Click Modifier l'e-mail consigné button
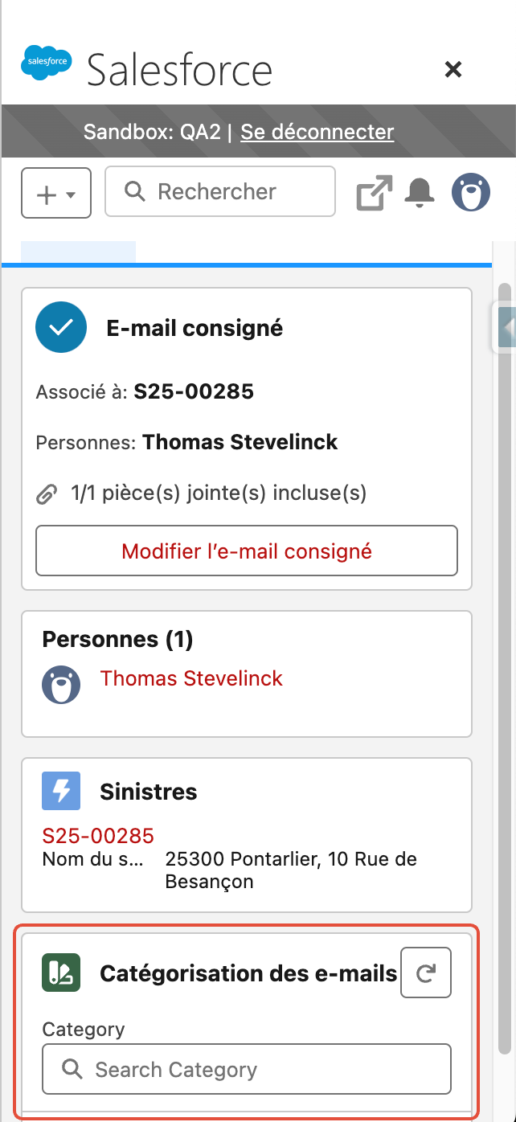This screenshot has width=516, height=1122. coord(247,551)
